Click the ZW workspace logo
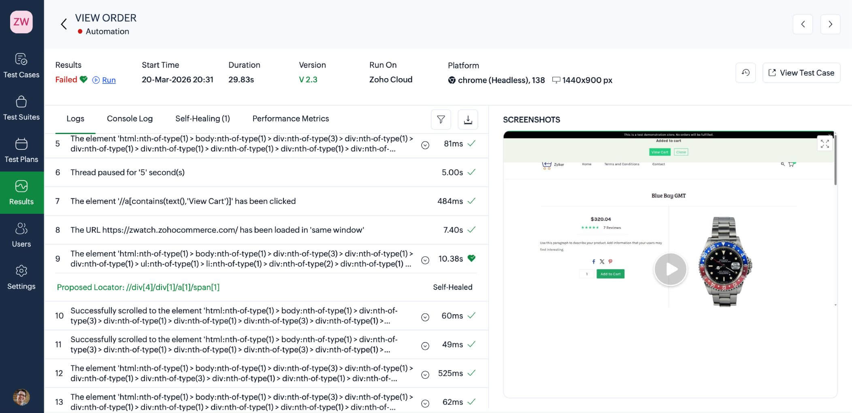Viewport: 852px width, 413px height. pos(21,22)
